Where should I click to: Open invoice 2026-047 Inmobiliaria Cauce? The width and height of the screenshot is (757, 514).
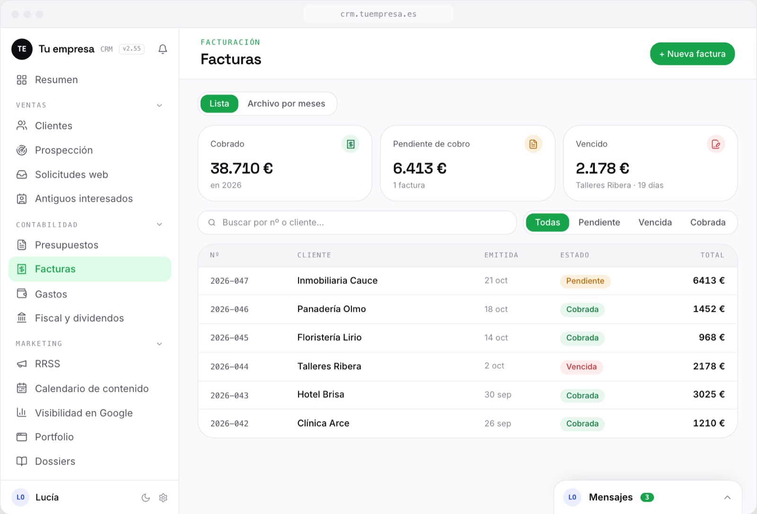(467, 281)
